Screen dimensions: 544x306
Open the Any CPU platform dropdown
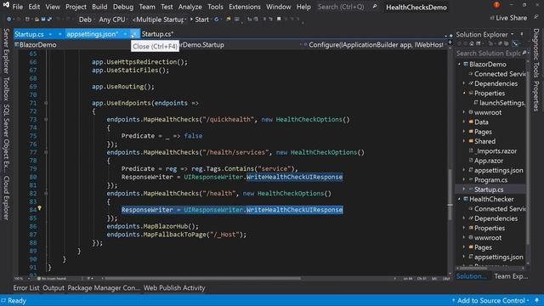(113, 20)
